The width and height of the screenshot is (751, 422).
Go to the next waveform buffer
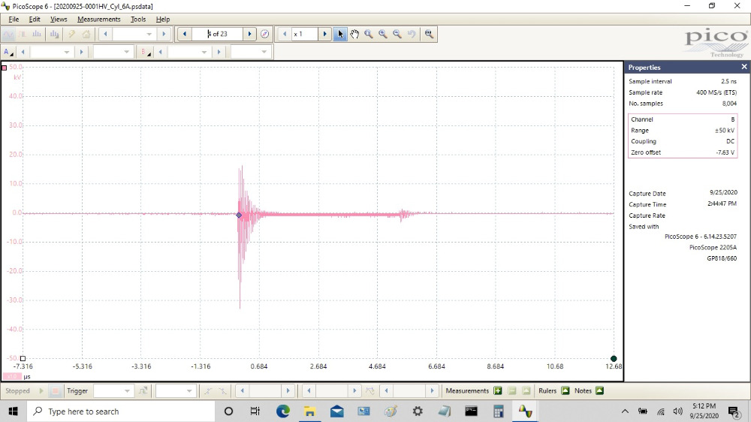coord(250,34)
